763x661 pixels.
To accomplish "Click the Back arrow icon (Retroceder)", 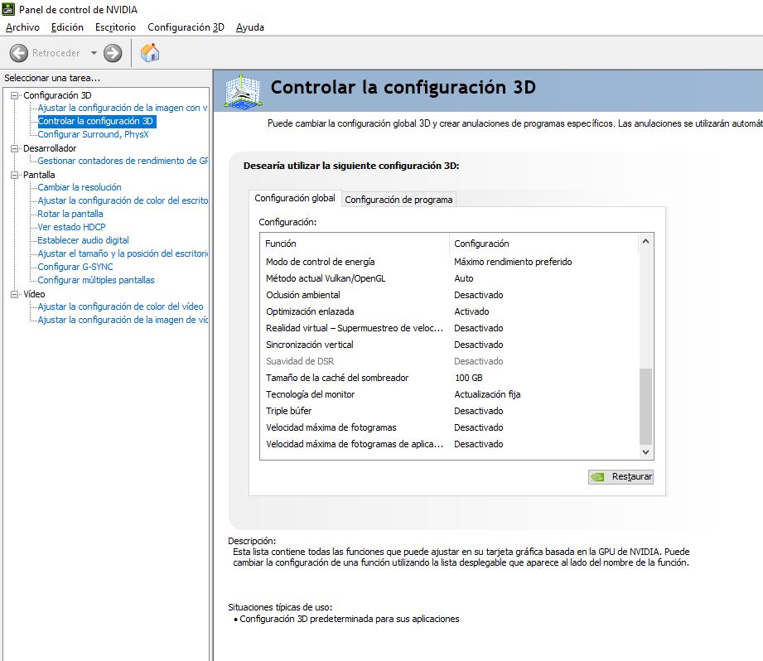I will pos(19,52).
